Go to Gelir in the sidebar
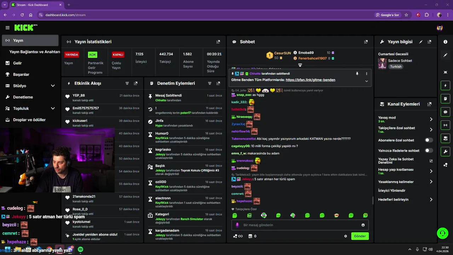 (30, 63)
